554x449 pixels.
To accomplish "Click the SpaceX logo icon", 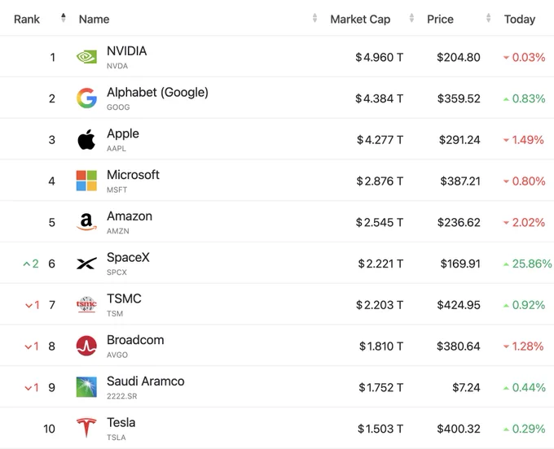I will [86, 263].
